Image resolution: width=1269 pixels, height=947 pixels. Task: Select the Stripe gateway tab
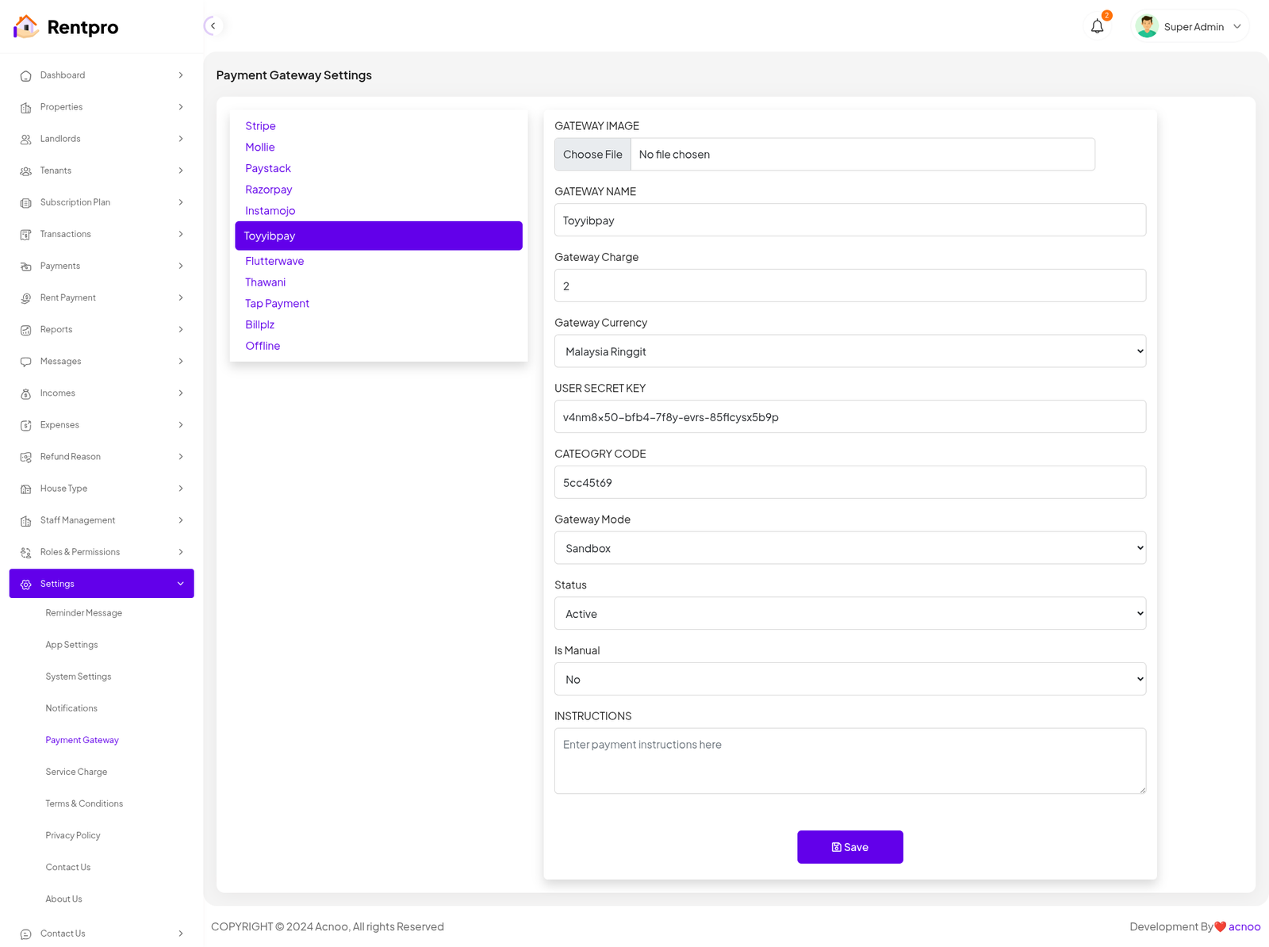pyautogui.click(x=260, y=126)
